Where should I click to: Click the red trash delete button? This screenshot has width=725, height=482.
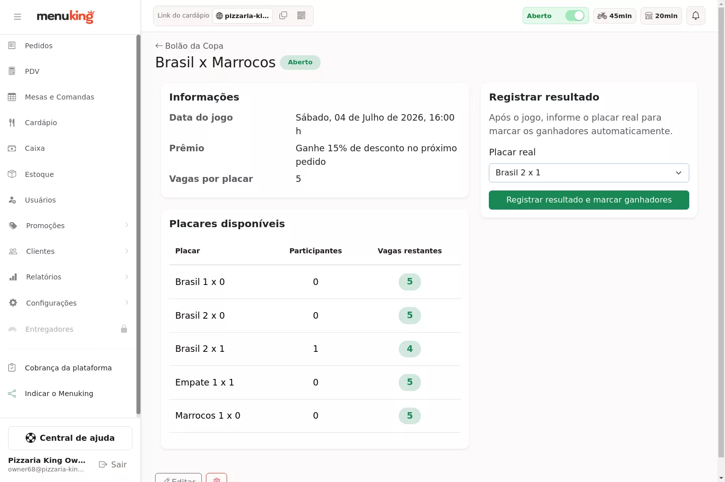point(216,478)
